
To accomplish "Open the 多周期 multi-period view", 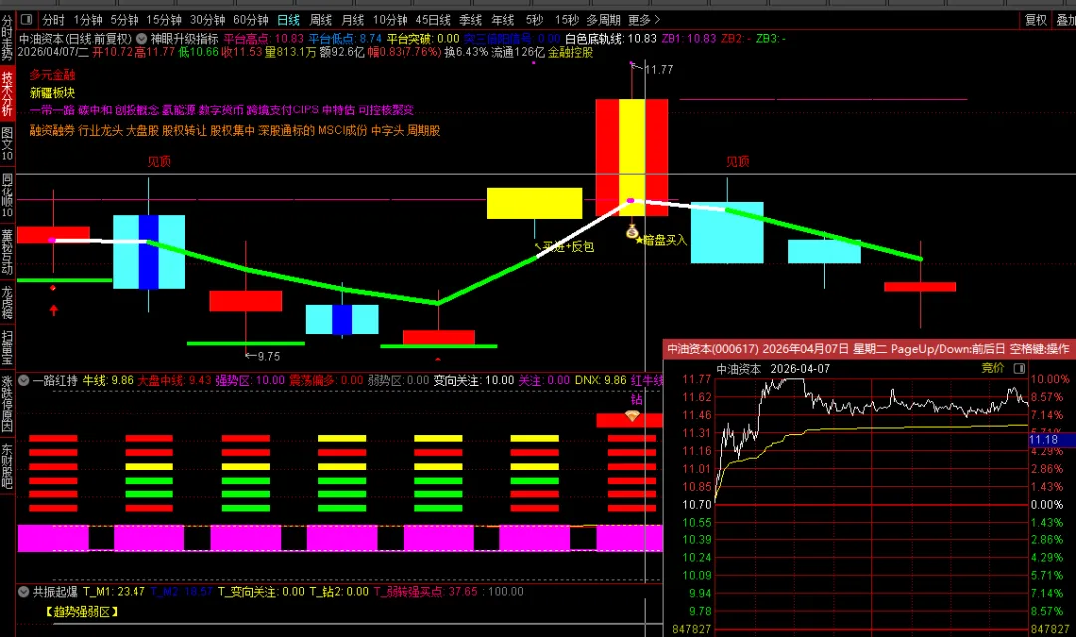I will point(603,19).
